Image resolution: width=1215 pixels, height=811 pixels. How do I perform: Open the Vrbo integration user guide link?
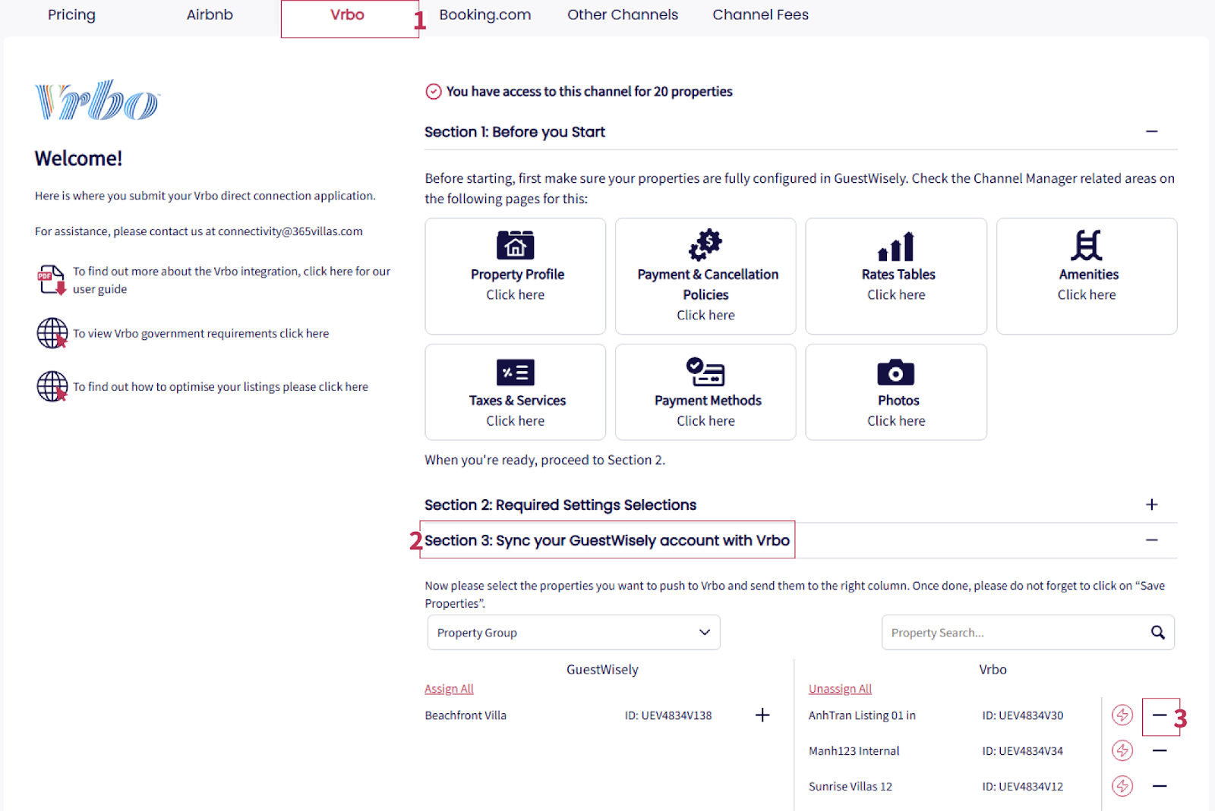[x=232, y=280]
